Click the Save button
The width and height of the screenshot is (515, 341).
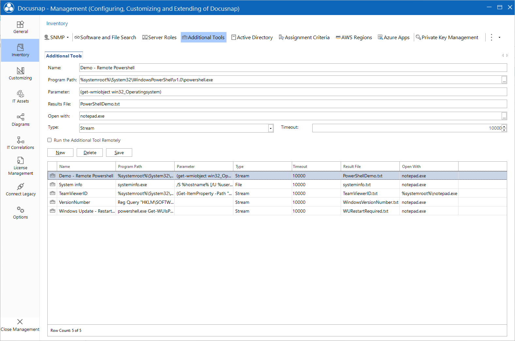119,153
